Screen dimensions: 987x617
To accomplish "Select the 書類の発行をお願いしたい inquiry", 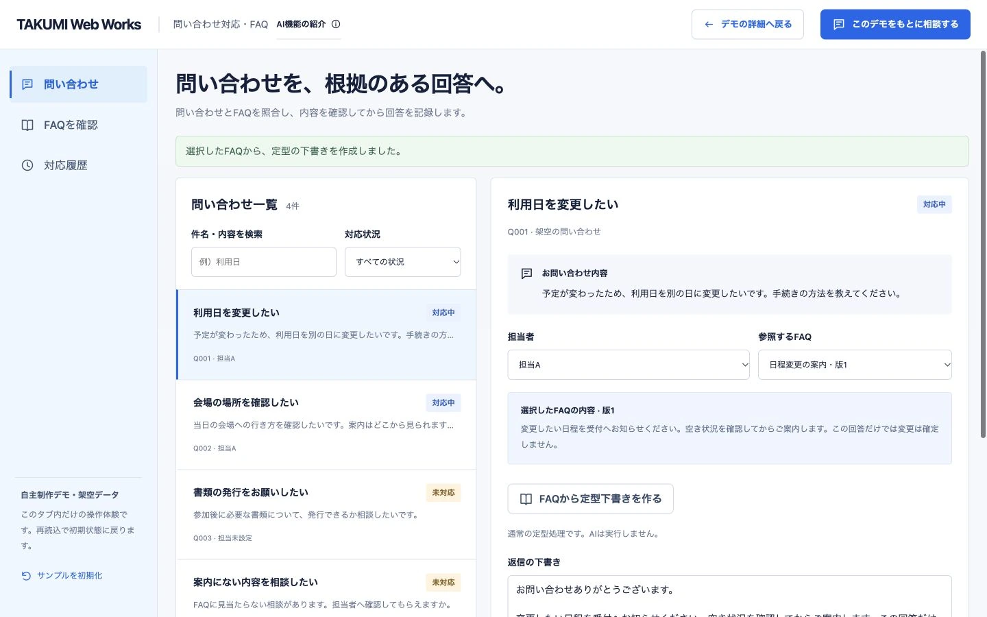I will tap(326, 514).
